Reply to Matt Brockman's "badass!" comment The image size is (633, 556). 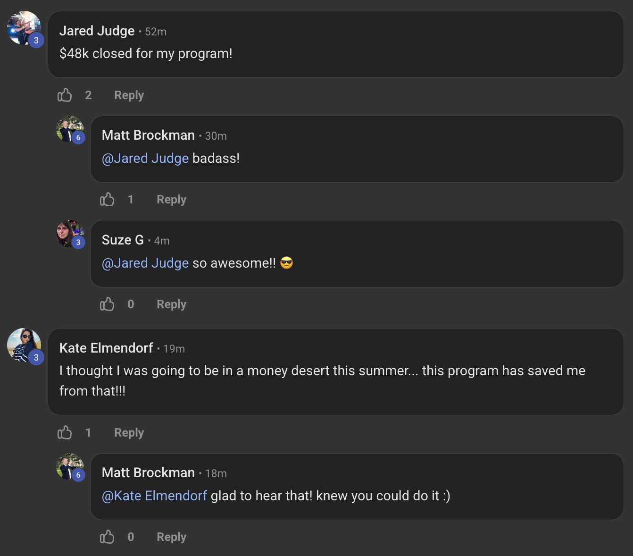point(171,200)
